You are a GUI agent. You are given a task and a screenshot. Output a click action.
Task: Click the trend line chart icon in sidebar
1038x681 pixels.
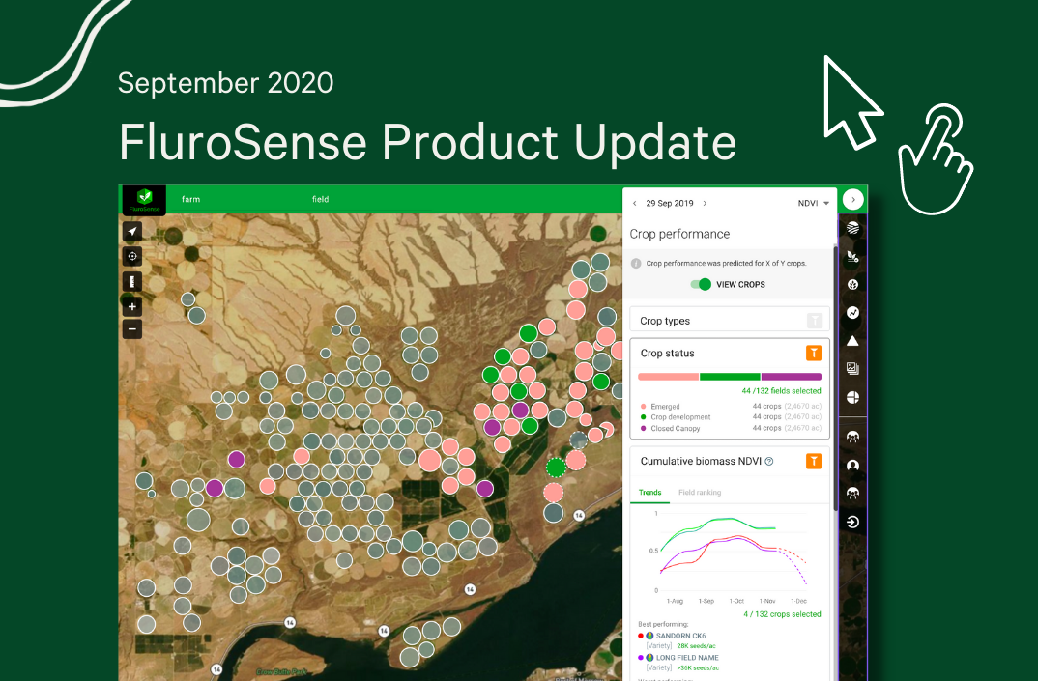tap(851, 313)
